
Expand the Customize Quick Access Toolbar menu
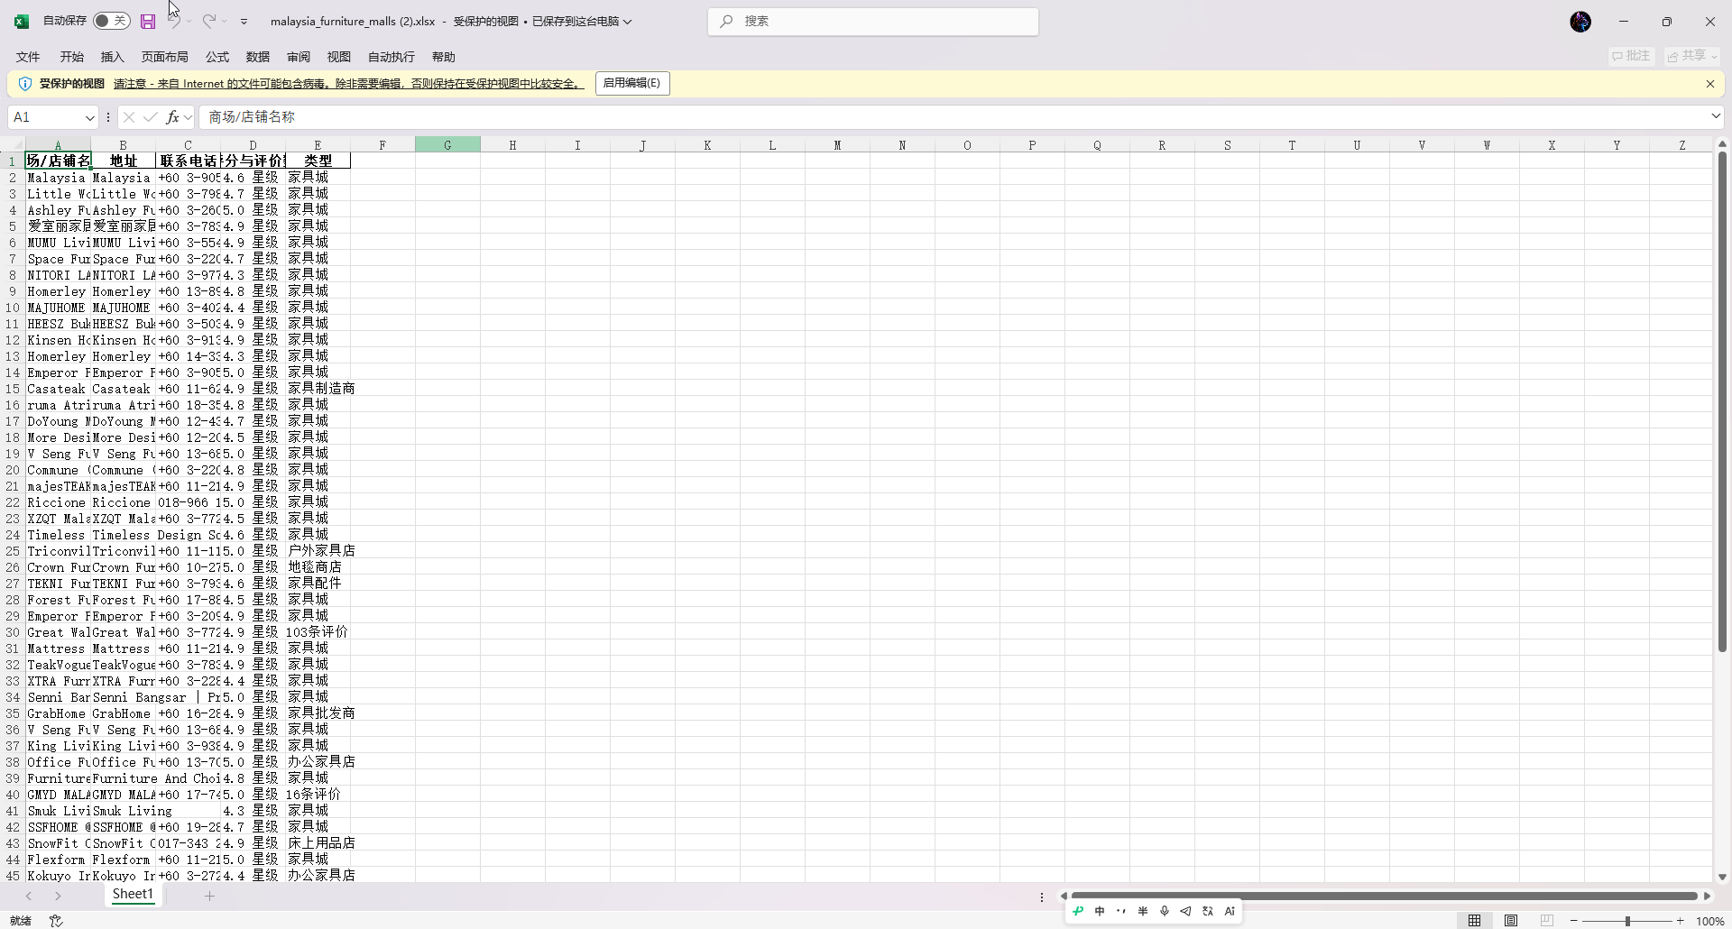[x=244, y=22]
